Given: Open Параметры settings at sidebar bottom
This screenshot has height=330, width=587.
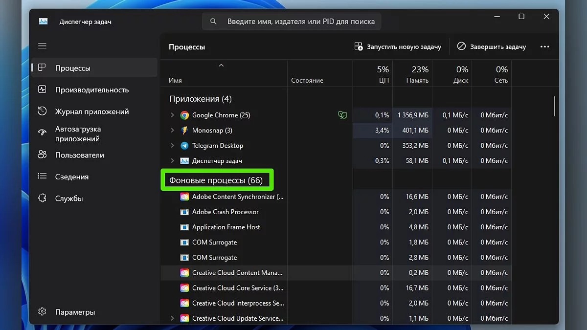Looking at the screenshot, I should point(75,312).
